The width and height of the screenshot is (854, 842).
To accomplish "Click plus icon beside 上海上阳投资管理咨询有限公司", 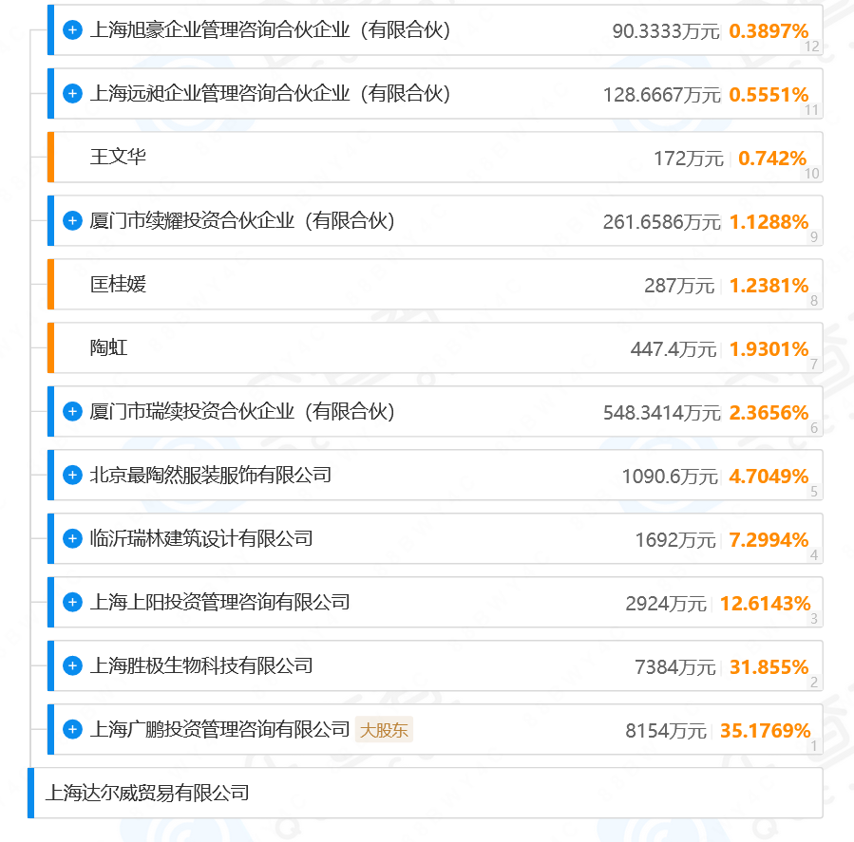I will click(x=72, y=602).
